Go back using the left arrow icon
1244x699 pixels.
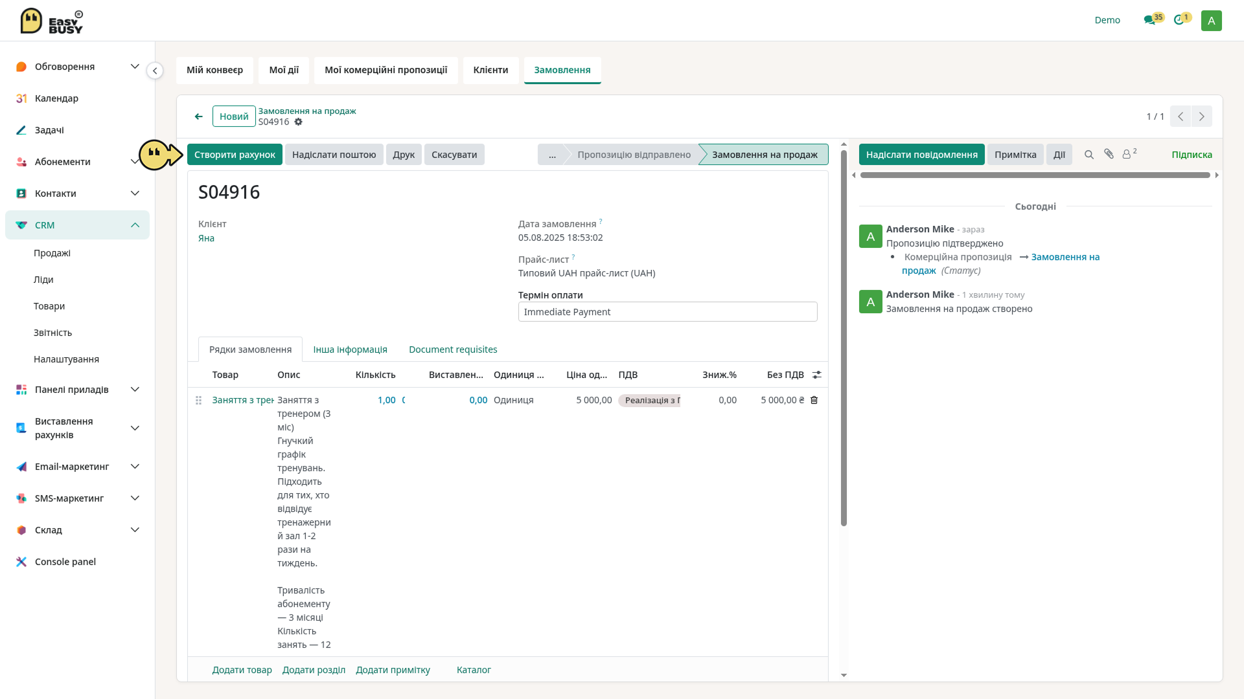point(199,116)
